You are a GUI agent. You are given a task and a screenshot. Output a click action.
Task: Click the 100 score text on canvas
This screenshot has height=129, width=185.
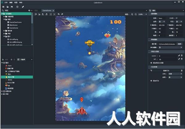(x=116, y=22)
